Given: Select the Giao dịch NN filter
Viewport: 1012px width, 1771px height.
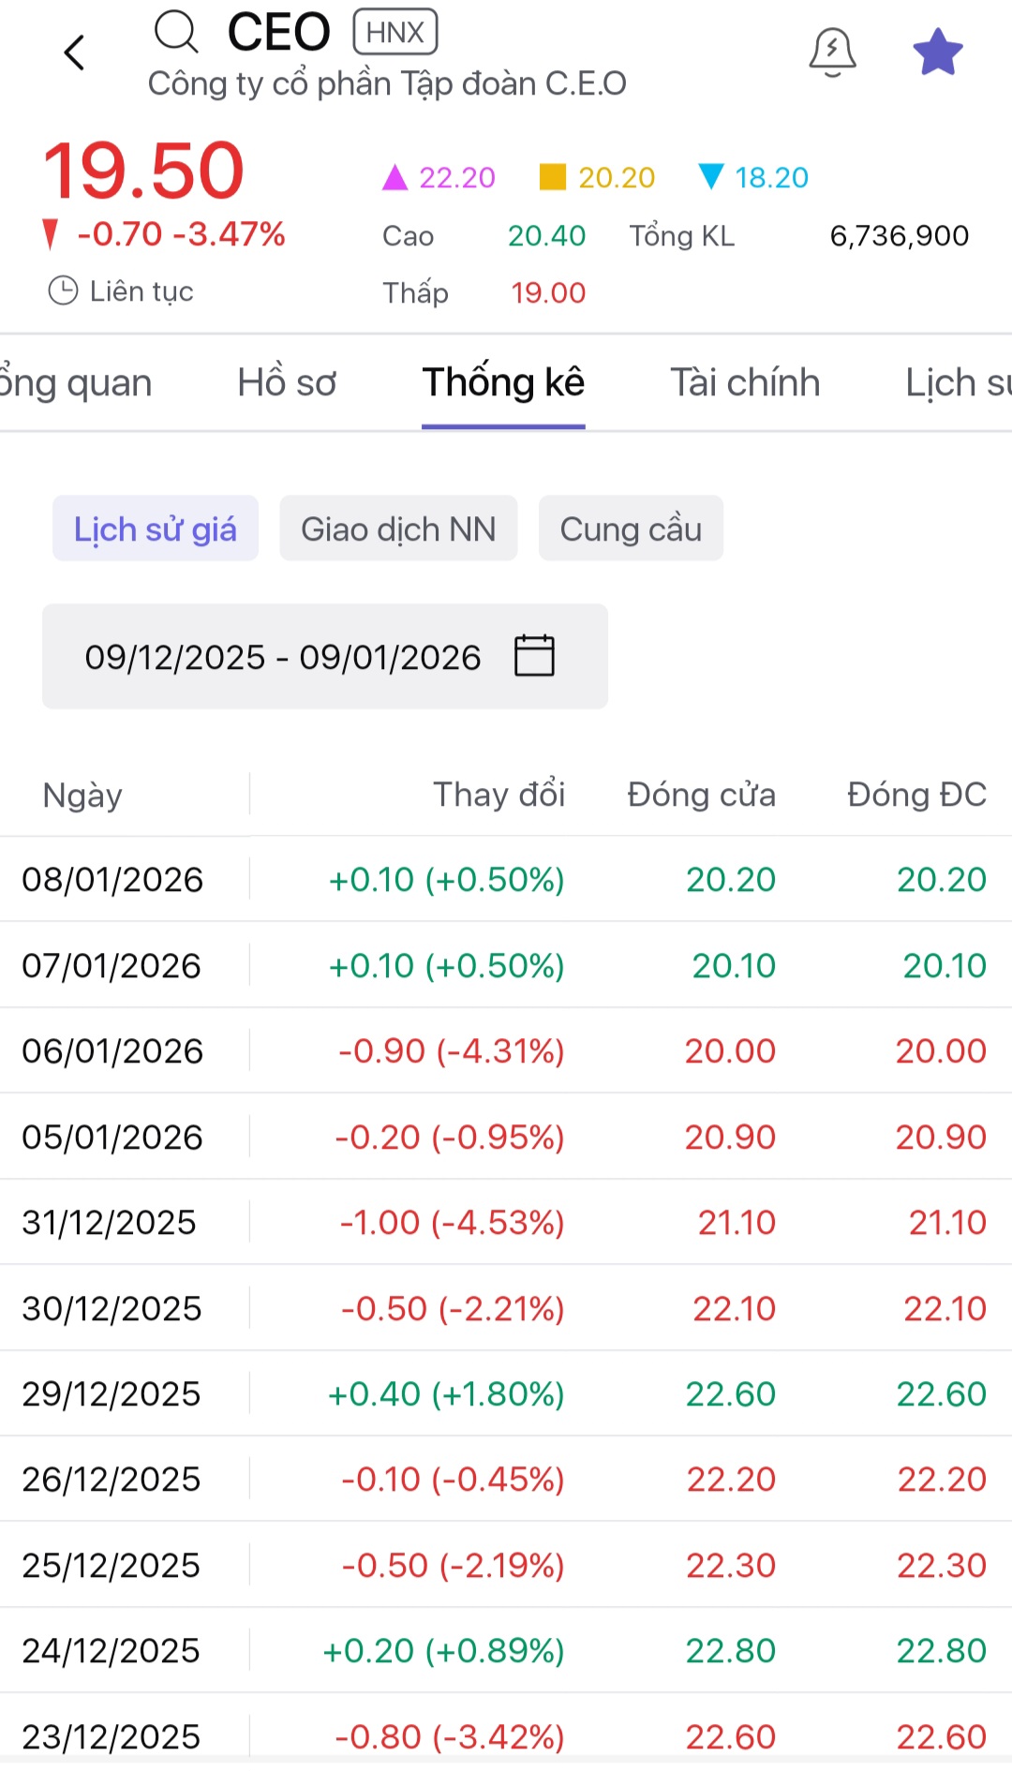Looking at the screenshot, I should tap(398, 528).
